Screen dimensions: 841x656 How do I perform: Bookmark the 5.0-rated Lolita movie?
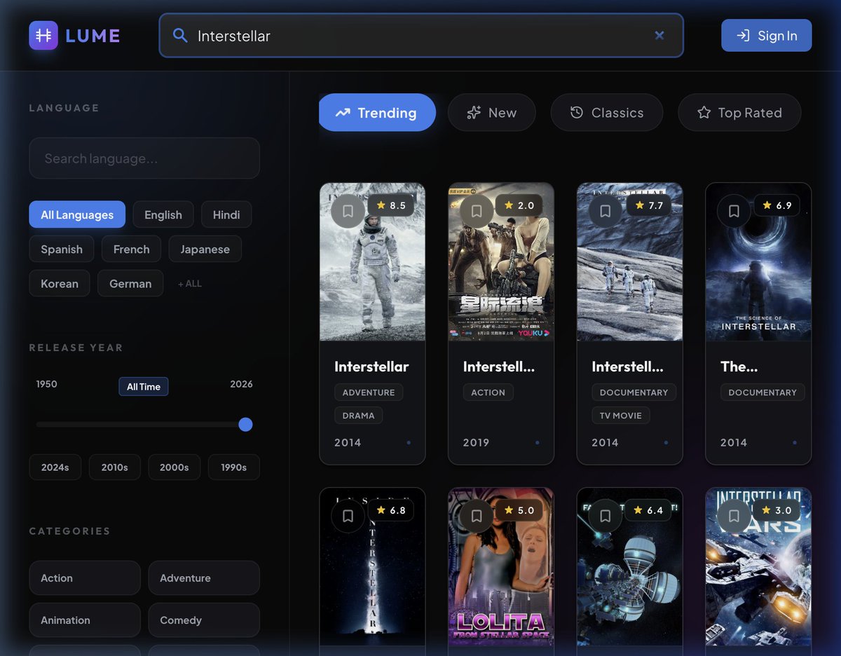point(477,516)
